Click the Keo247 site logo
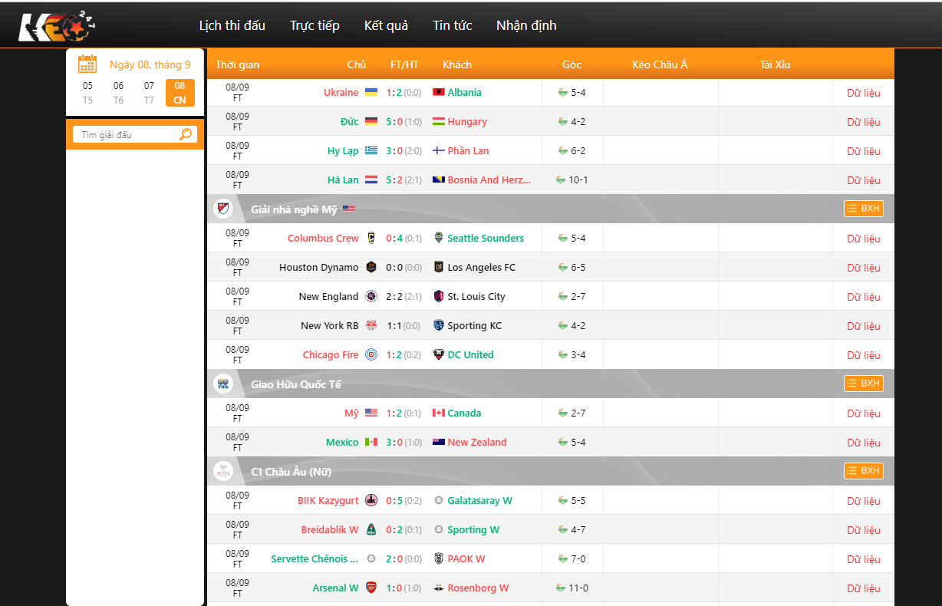Viewport: 942px width, 606px height. pyautogui.click(x=58, y=28)
